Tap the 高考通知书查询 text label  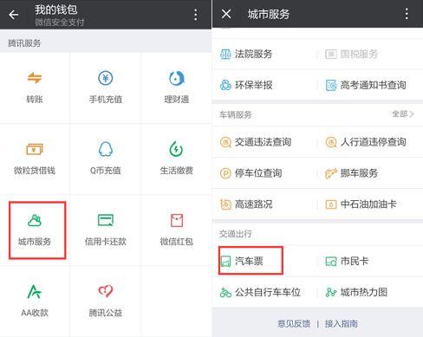click(374, 85)
